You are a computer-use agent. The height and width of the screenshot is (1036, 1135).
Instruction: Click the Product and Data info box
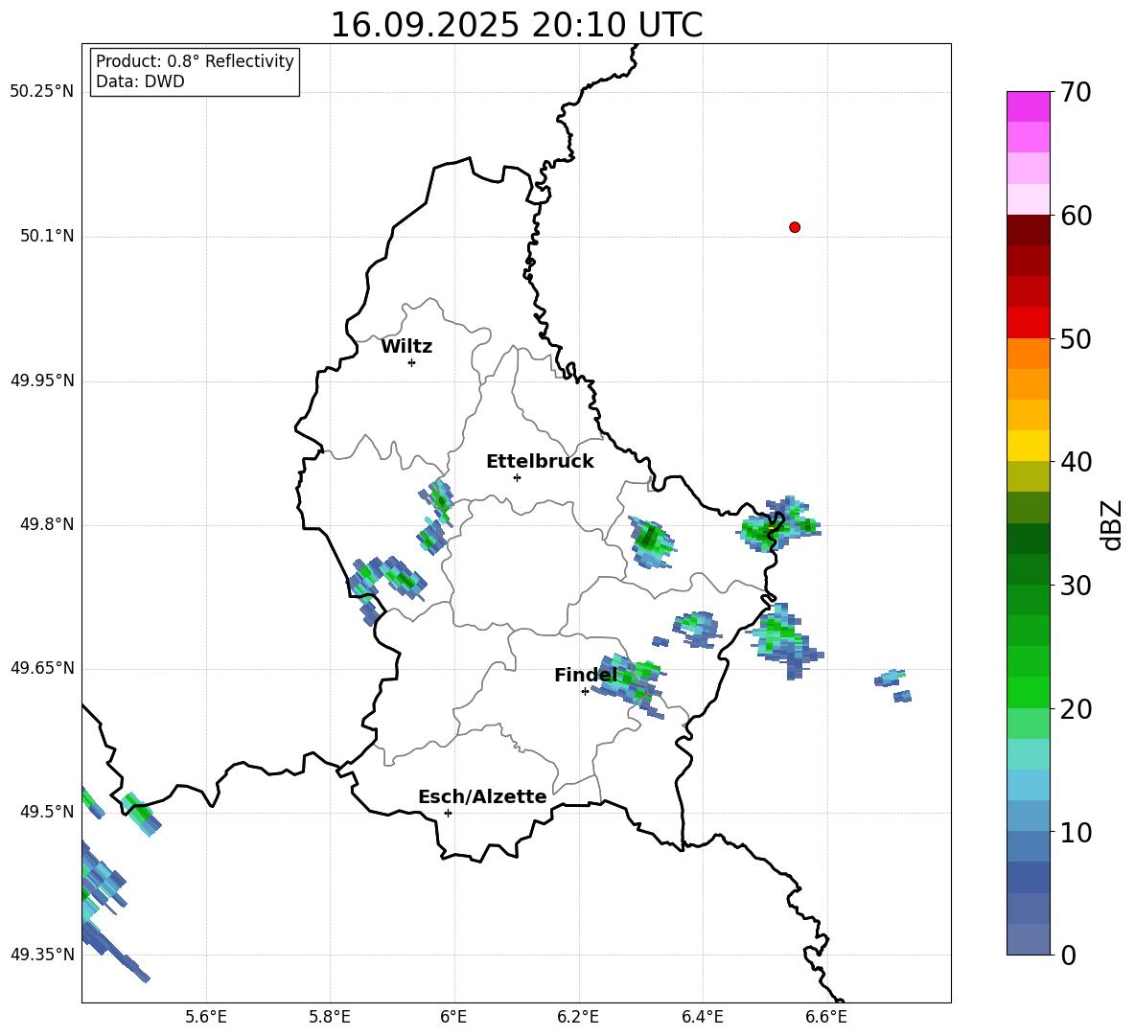(x=195, y=72)
